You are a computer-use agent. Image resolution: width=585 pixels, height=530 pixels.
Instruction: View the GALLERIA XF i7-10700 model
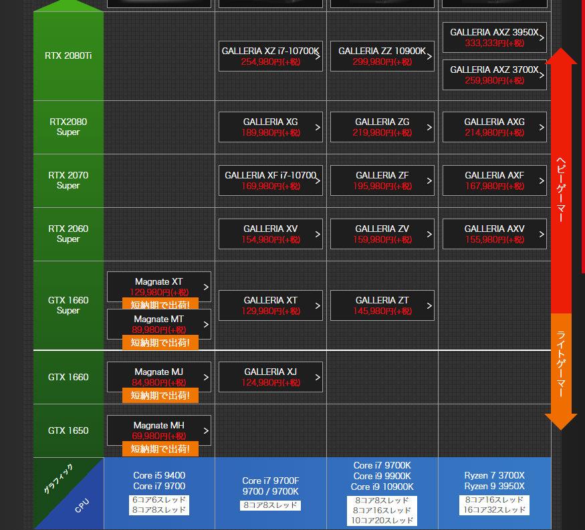click(x=271, y=180)
